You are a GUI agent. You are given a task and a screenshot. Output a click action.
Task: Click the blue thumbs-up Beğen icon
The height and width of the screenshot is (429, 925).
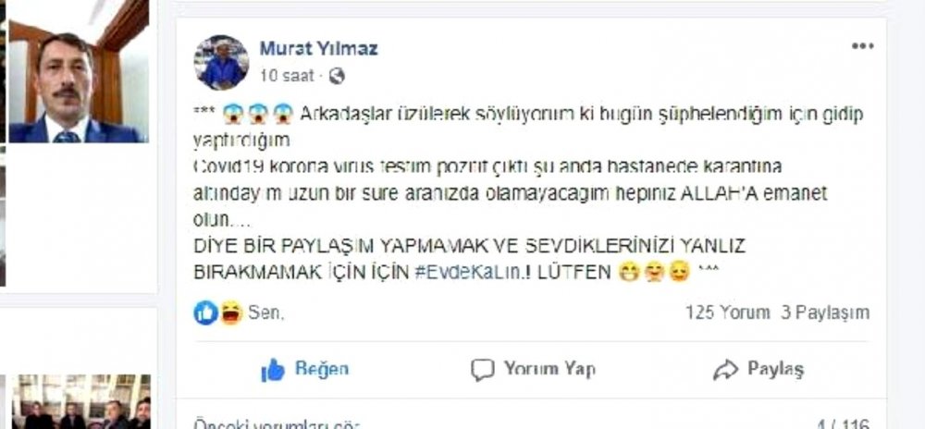point(273,370)
